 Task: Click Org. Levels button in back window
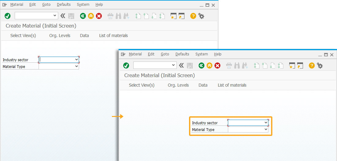60,36
